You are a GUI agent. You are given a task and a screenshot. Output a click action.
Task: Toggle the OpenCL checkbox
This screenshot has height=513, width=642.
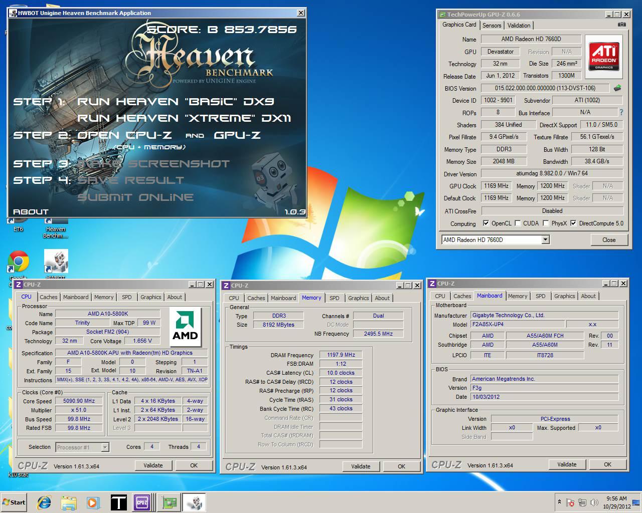[x=486, y=223]
